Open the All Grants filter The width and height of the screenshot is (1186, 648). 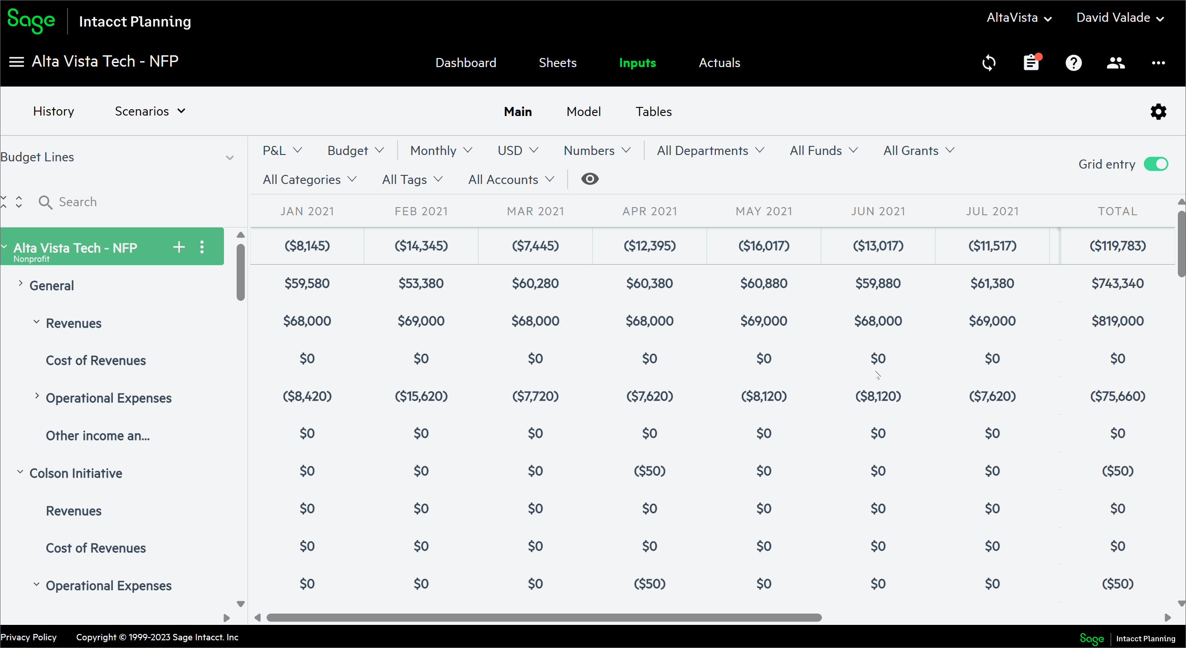(x=919, y=150)
